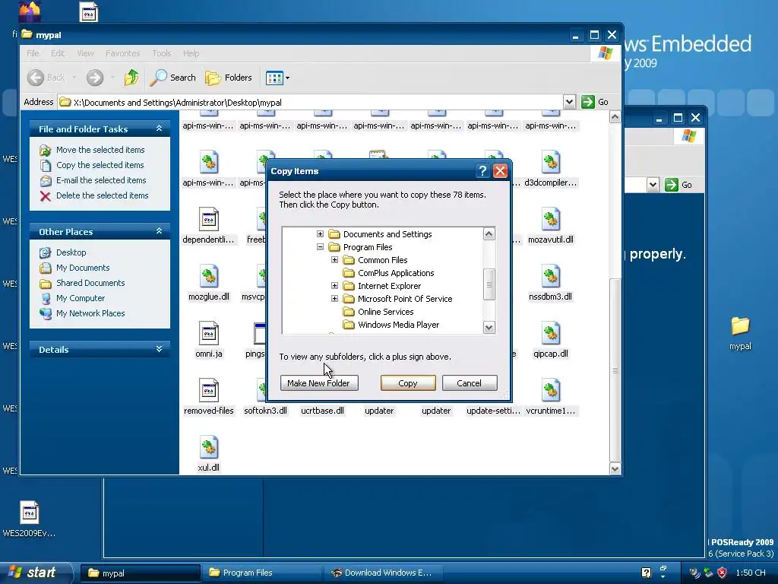Open the Edit menu
The height and width of the screenshot is (584, 778).
58,53
